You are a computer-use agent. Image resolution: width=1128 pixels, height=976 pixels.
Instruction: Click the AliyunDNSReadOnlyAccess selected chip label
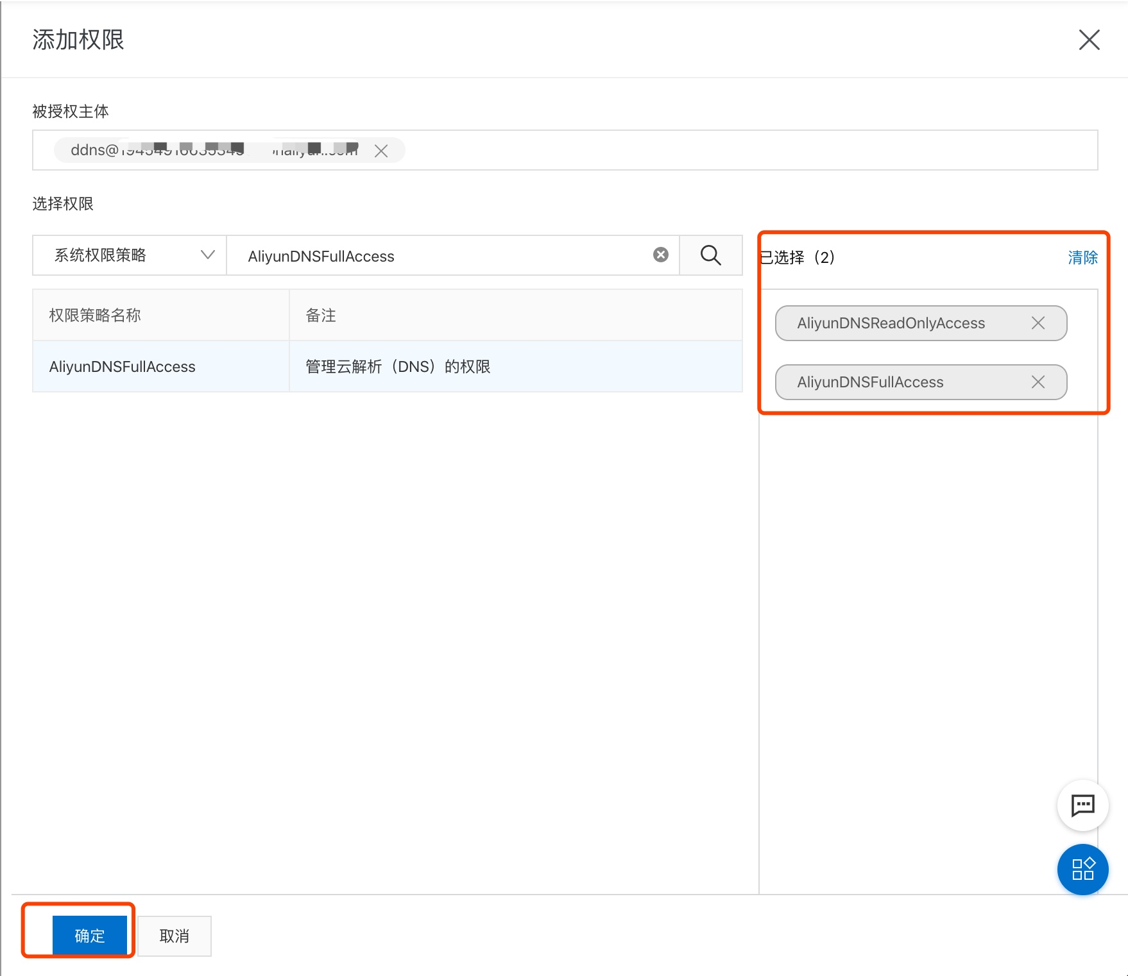891,323
